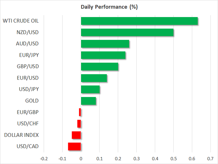Select the GOLD bar
The width and height of the screenshot is (218, 164).
[88, 101]
